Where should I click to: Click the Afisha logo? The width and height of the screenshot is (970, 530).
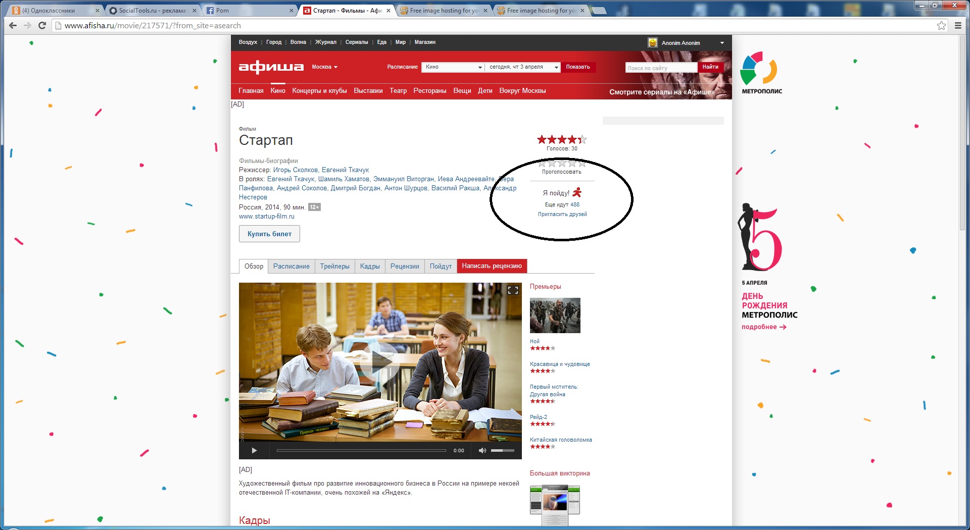pos(271,67)
